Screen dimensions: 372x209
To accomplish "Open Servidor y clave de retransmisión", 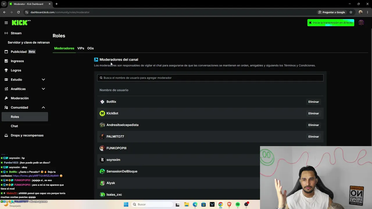I will pyautogui.click(x=29, y=42).
